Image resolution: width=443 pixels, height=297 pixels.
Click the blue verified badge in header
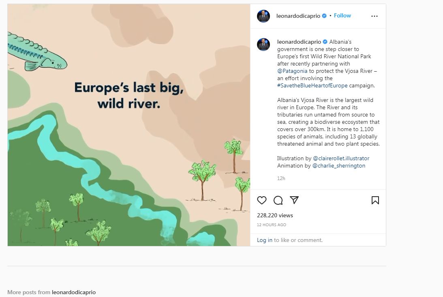point(324,16)
